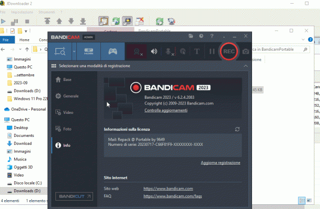Open Bandicam output folder icon
Image resolution: width=320 pixels, height=209 pixels.
click(x=191, y=36)
